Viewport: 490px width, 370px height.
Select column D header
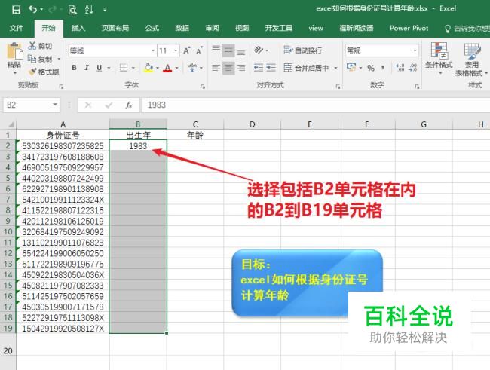click(x=252, y=124)
